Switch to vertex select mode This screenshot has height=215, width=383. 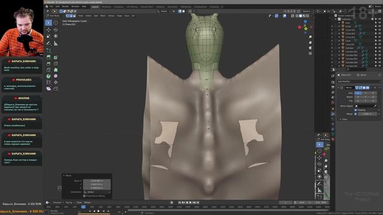click(68, 16)
